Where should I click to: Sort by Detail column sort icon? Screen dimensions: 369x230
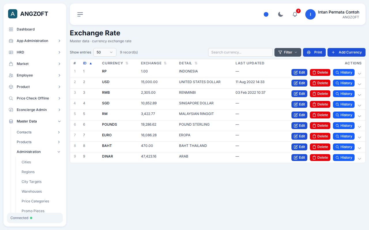[x=196, y=63]
